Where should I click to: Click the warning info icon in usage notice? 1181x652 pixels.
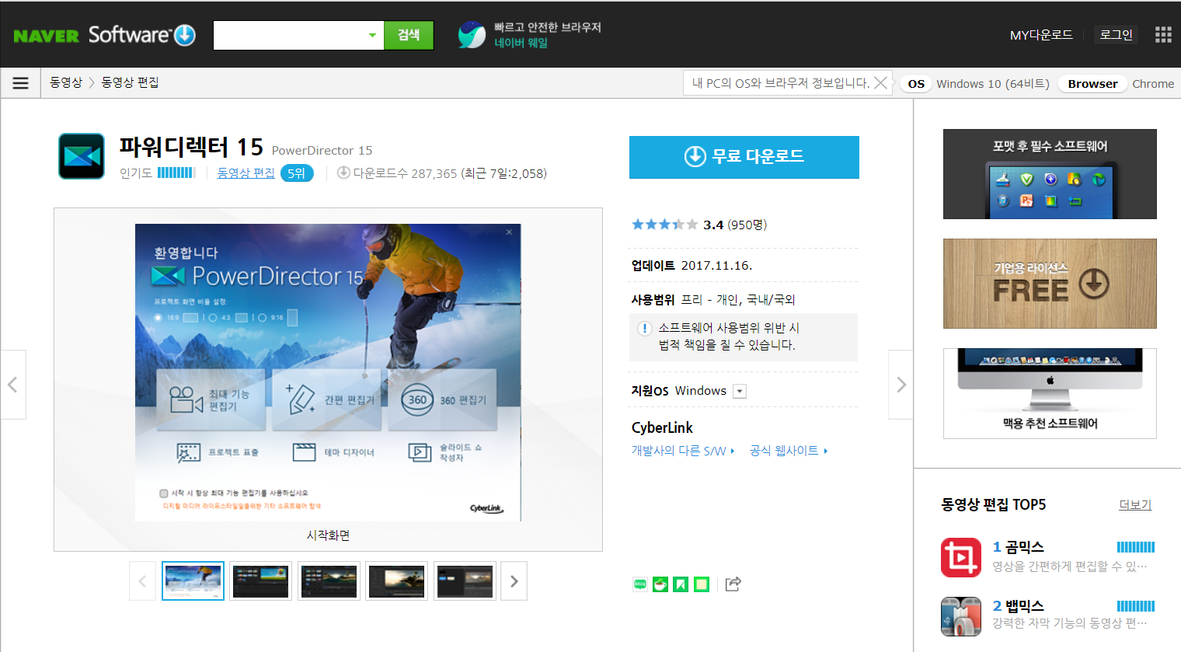point(645,329)
